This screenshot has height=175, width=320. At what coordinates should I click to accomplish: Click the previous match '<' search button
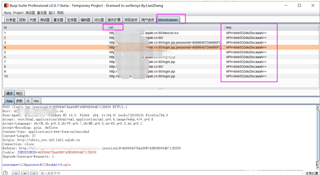coord(16,173)
